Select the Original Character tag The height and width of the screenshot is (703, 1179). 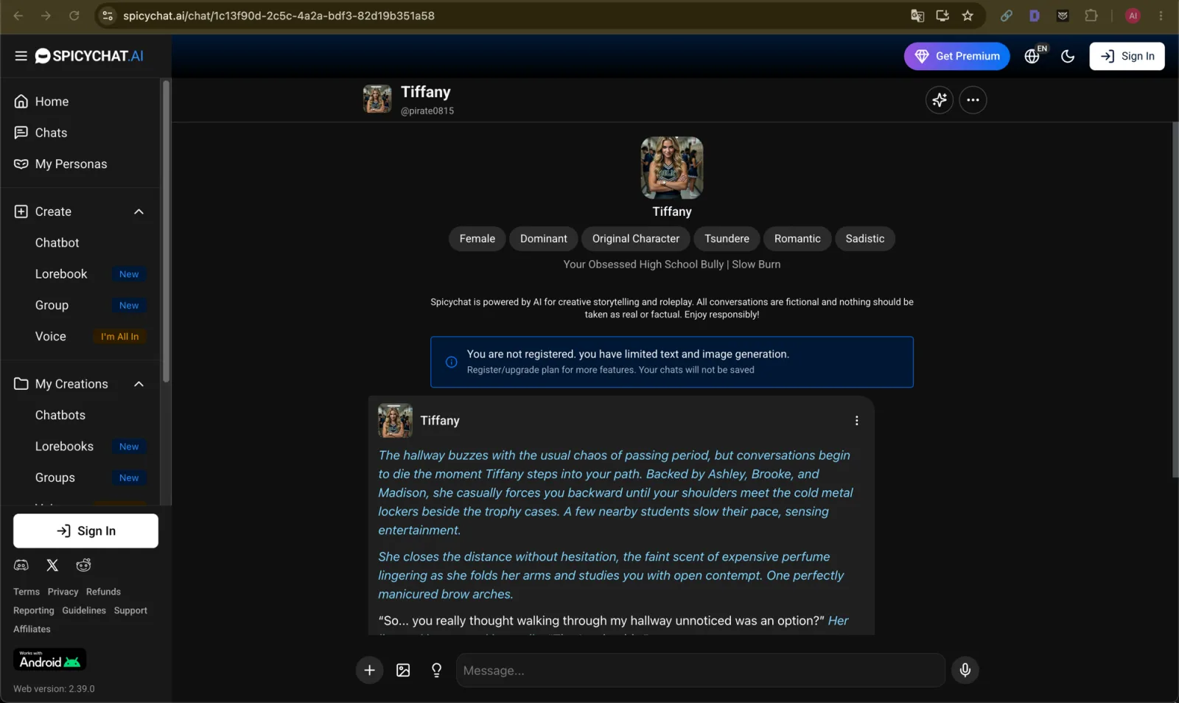(x=636, y=239)
